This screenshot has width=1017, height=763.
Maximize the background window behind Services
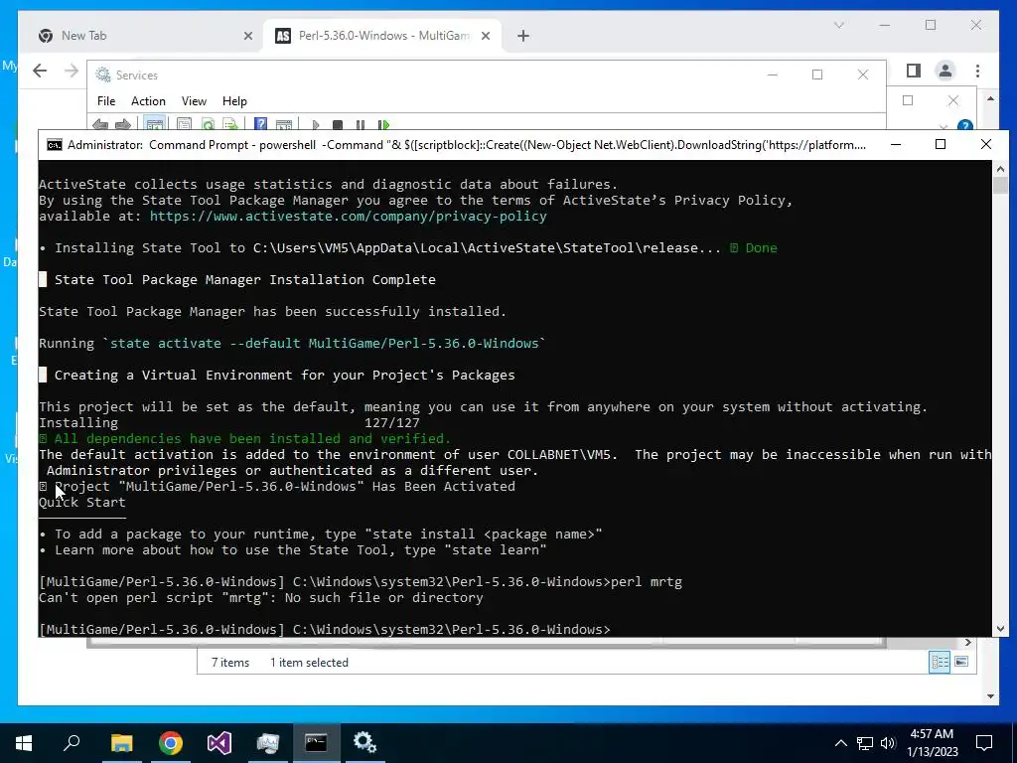pyautogui.click(x=908, y=100)
